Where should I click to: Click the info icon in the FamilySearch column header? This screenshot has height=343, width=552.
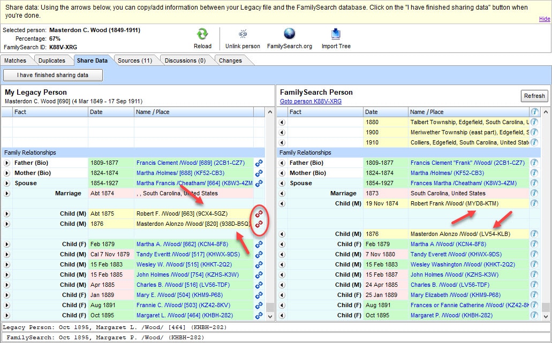click(534, 112)
